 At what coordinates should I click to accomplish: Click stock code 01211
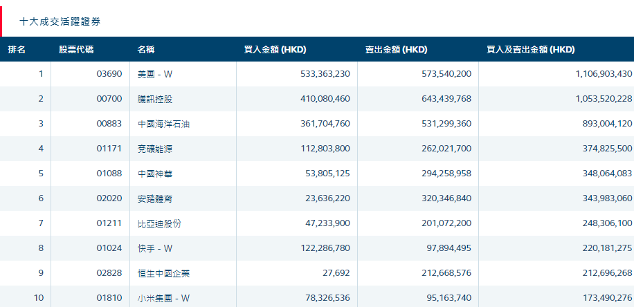(109, 223)
